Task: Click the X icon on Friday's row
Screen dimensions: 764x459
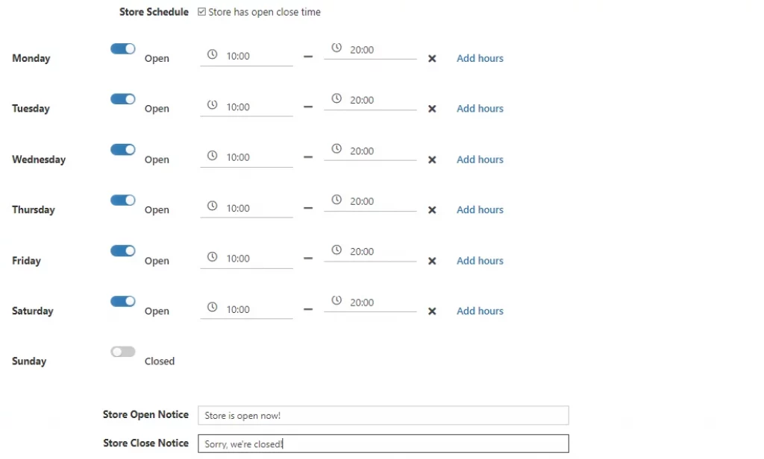Action: (432, 262)
